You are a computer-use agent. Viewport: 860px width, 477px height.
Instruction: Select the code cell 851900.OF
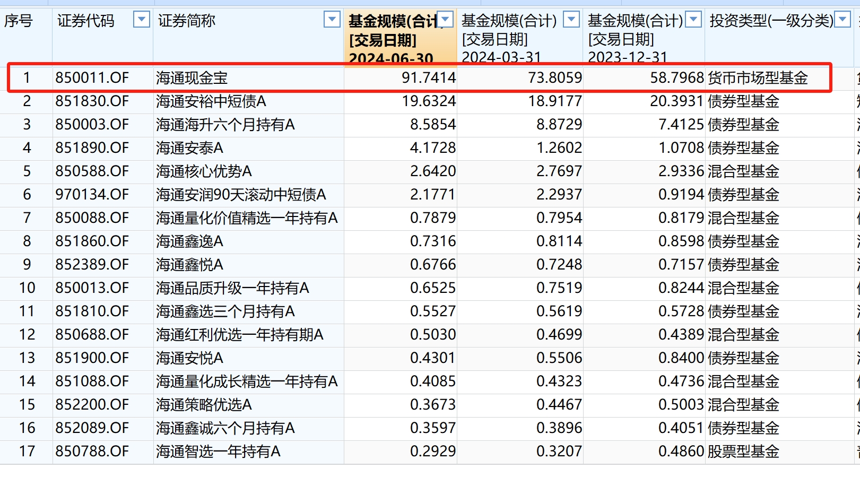pyautogui.click(x=92, y=358)
